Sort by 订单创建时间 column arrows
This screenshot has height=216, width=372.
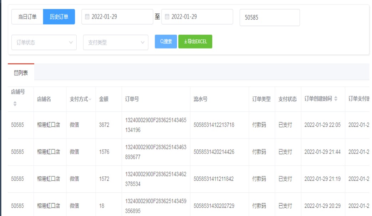point(336,99)
